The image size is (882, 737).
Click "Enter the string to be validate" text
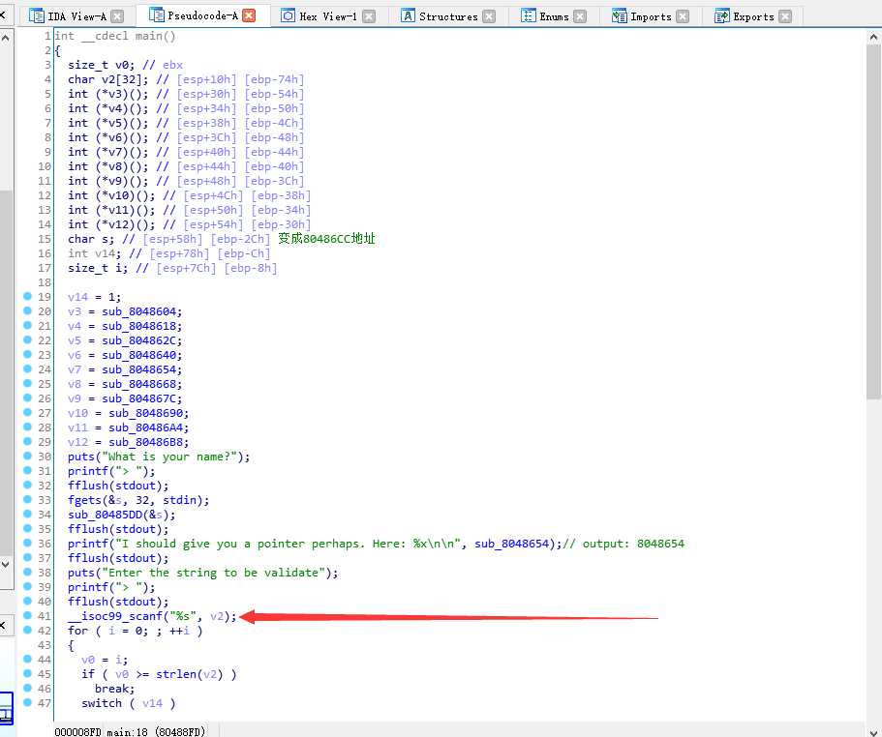[x=214, y=573]
